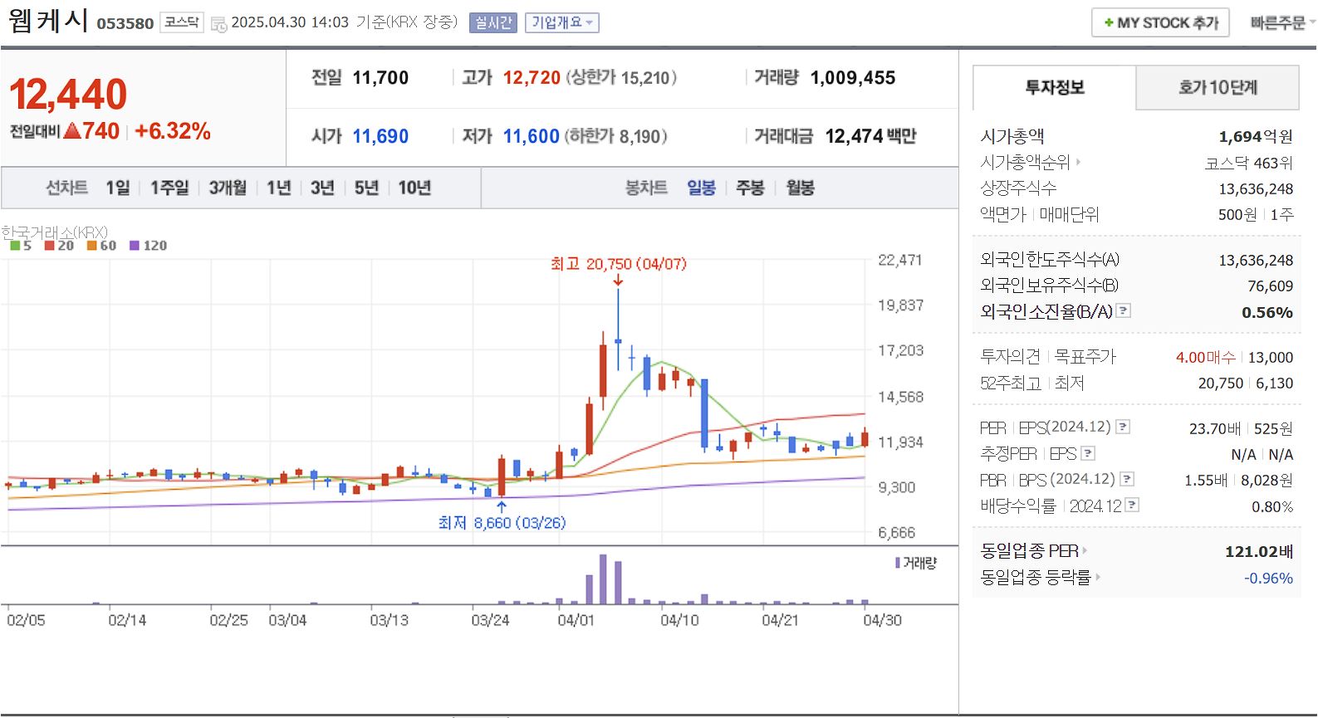Viewport: 1318px width, 718px height.
Task: Click the 저가 value 11,600
Action: point(532,136)
